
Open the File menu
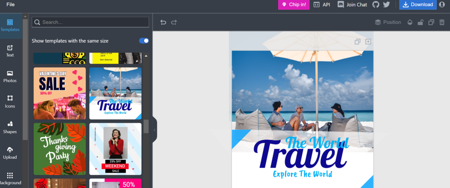(x=11, y=4)
